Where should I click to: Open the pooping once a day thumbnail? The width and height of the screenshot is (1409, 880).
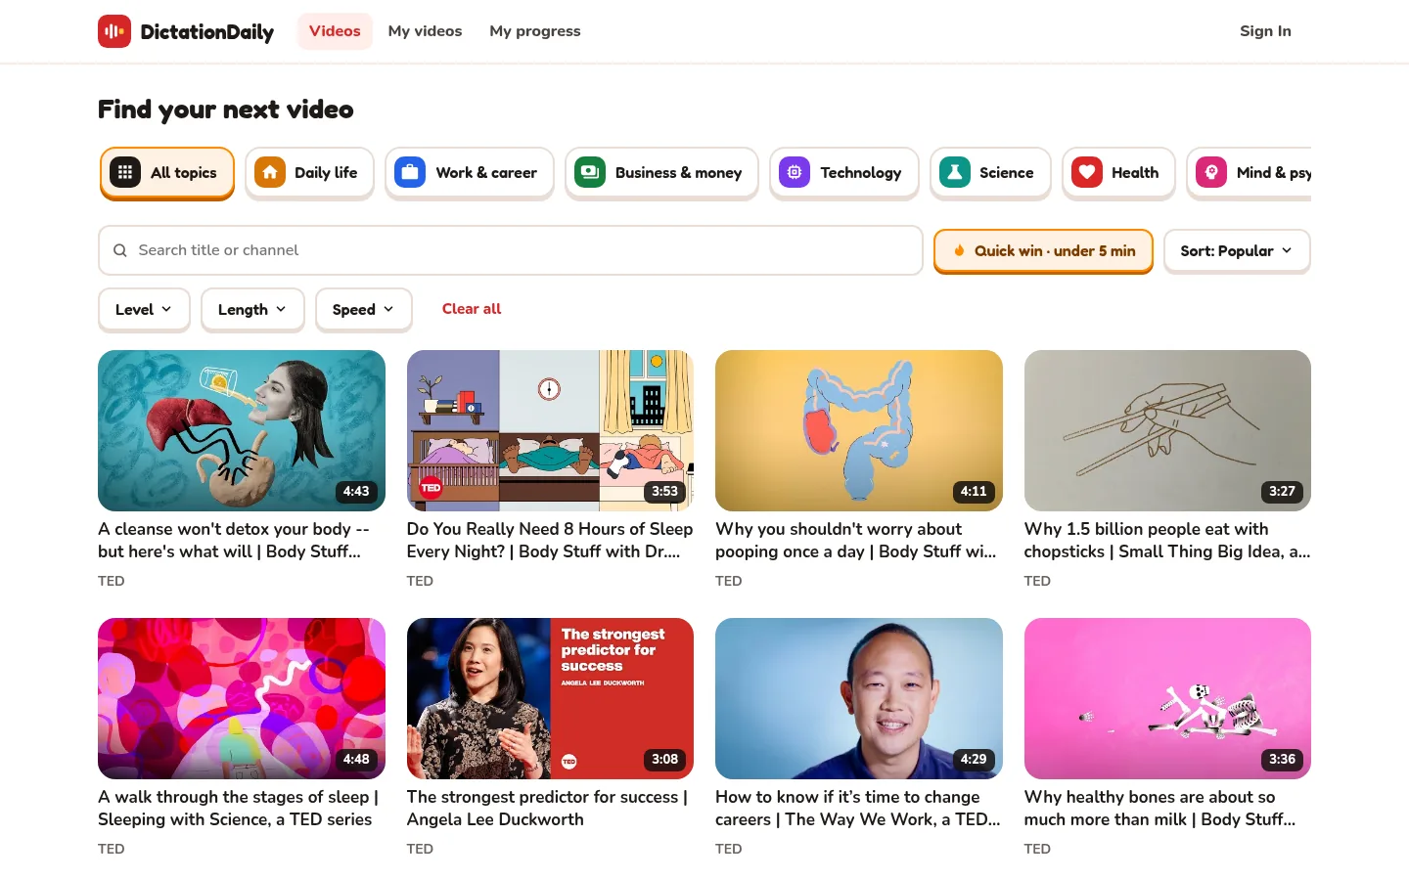point(859,430)
